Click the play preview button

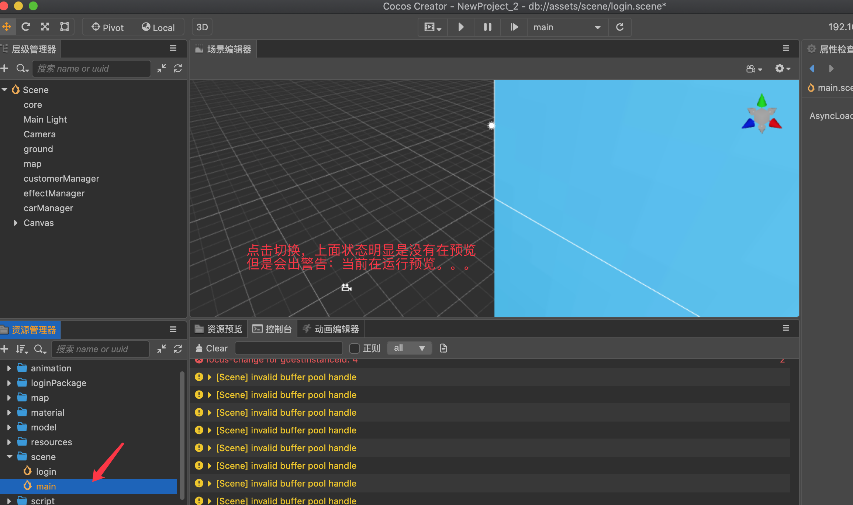click(461, 27)
